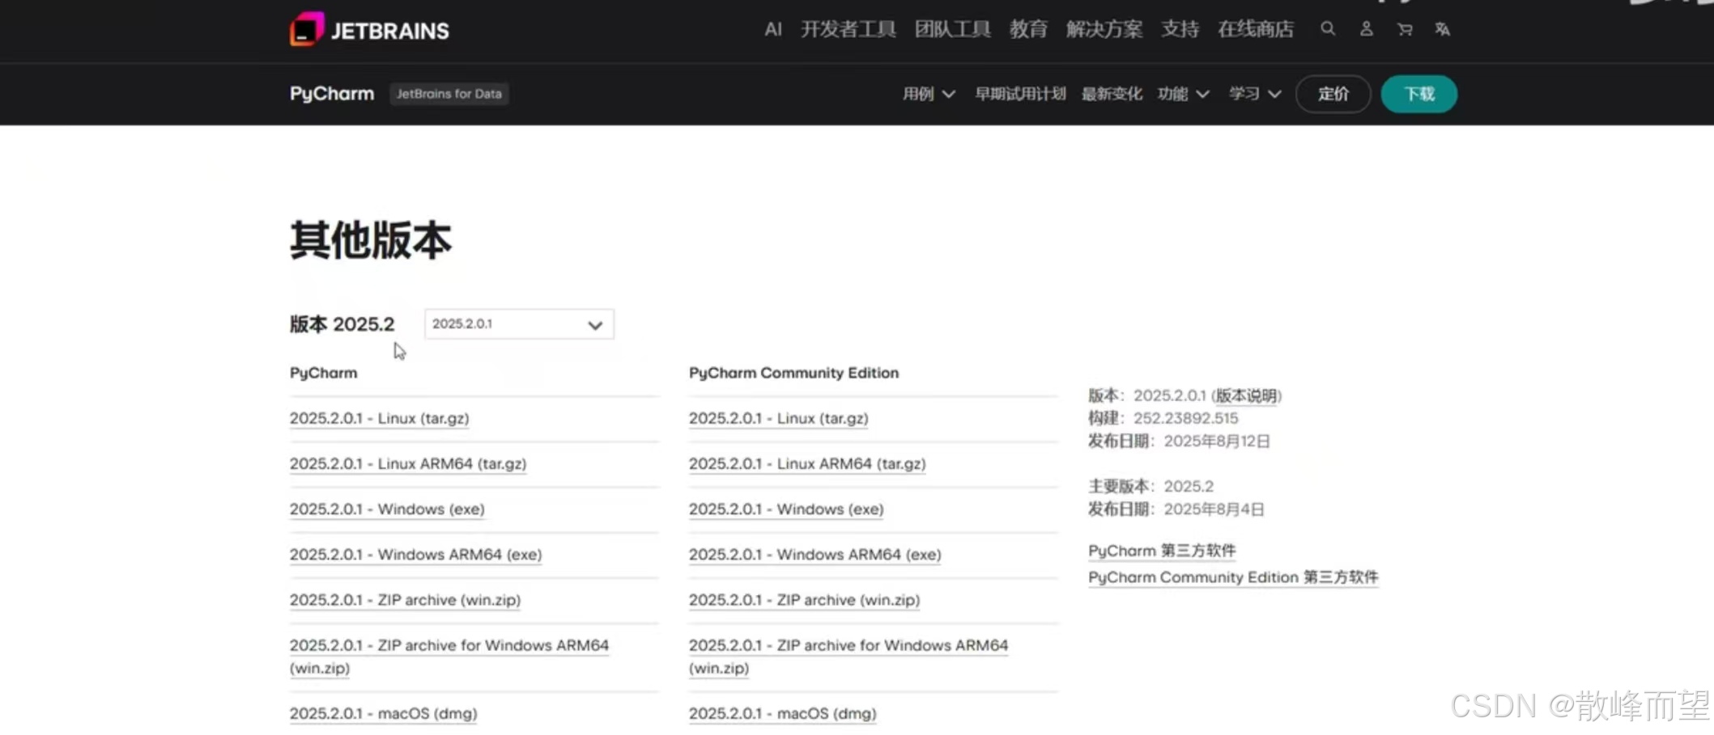Click the release date 2025年8月12日
This screenshot has width=1714, height=735.
click(1217, 441)
